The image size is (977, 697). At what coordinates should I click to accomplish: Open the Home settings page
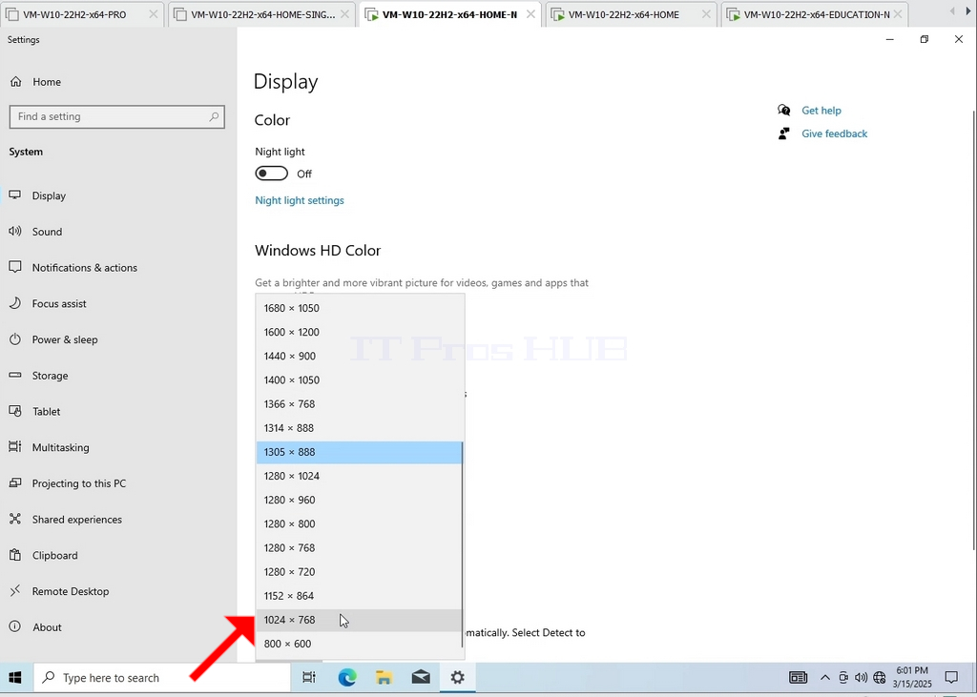click(118, 82)
